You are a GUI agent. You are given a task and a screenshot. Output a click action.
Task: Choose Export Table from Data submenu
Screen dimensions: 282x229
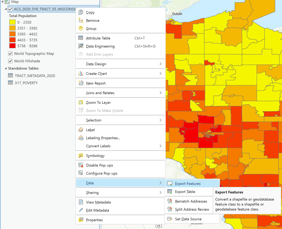185,192
